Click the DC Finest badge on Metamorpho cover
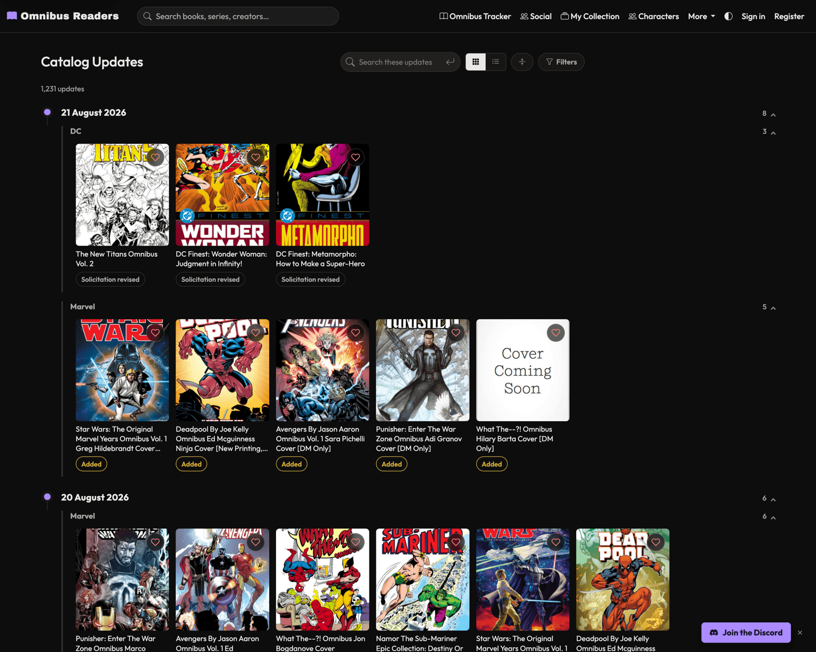Viewport: 816px width, 652px height. coord(287,215)
